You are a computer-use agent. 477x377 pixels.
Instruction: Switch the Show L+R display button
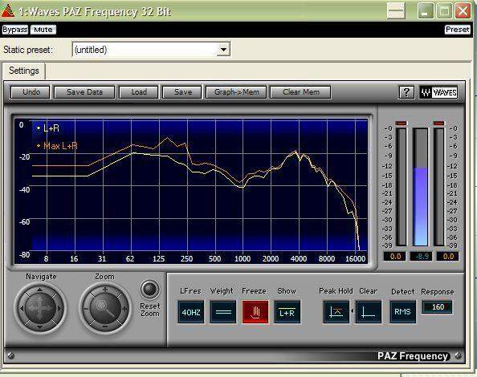click(287, 312)
